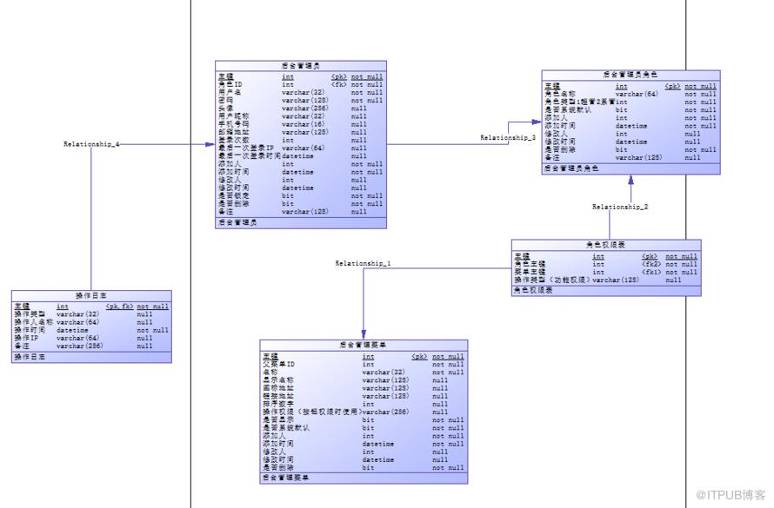The image size is (774, 508).
Task: Click the 角色权限表 entity title
Action: (605, 245)
